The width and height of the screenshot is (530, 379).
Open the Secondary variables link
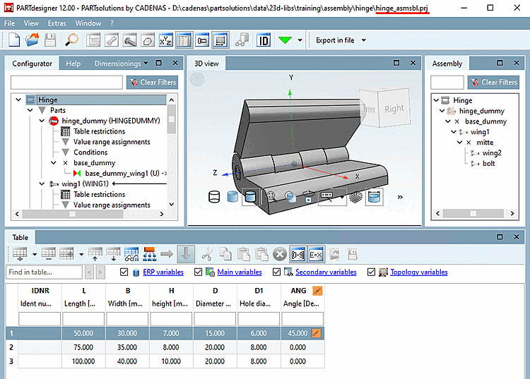pos(326,272)
